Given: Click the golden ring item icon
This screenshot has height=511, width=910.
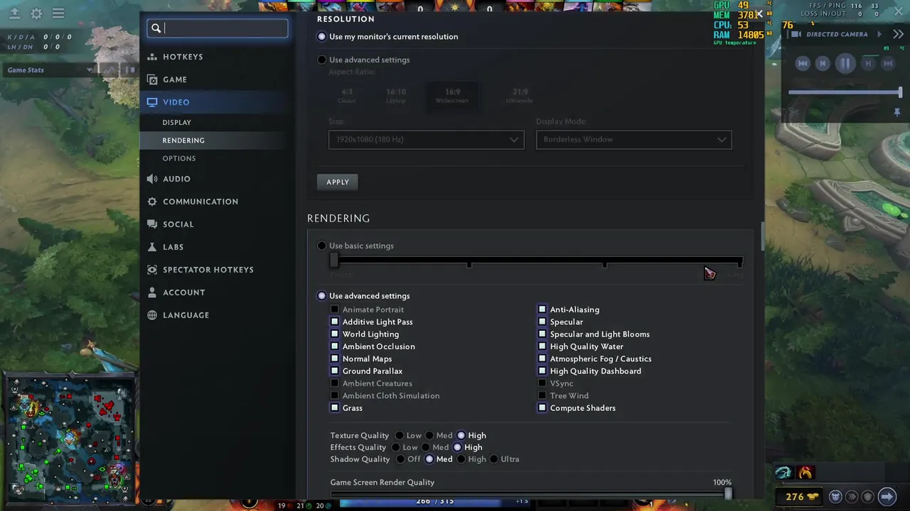Looking at the screenshot, I should coord(805,473).
